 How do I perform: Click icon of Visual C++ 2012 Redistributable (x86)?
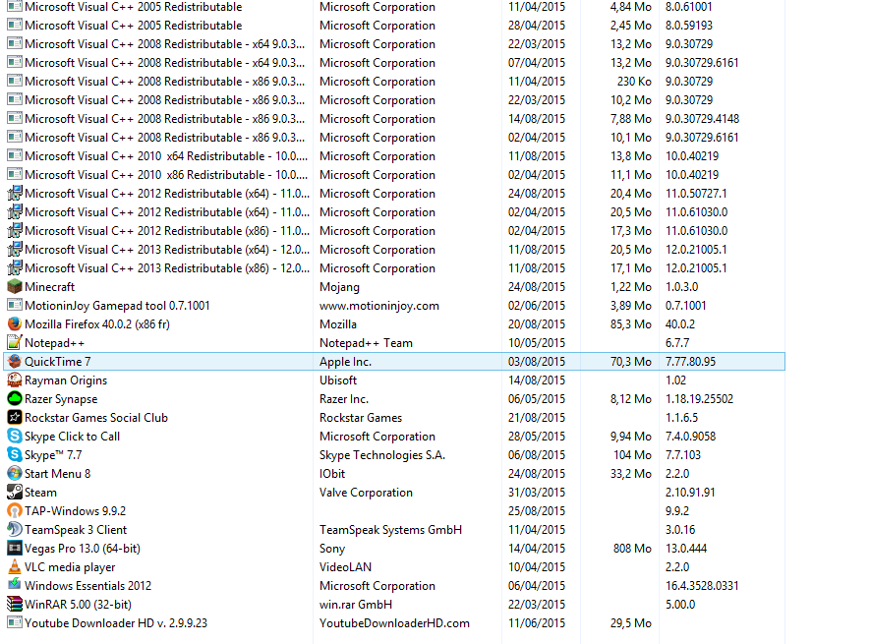(15, 231)
